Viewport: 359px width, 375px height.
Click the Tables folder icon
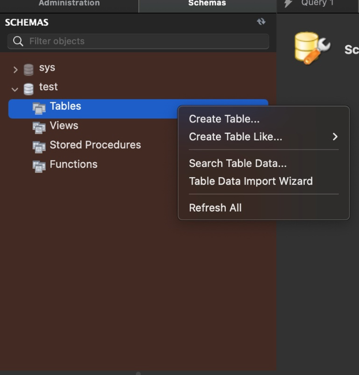click(x=39, y=108)
